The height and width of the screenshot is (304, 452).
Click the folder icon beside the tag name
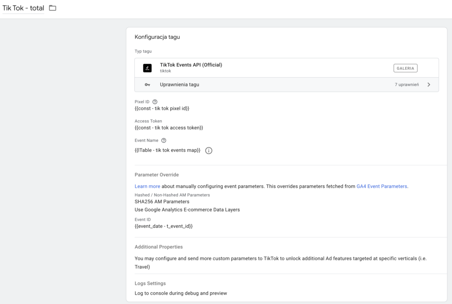[x=53, y=8]
